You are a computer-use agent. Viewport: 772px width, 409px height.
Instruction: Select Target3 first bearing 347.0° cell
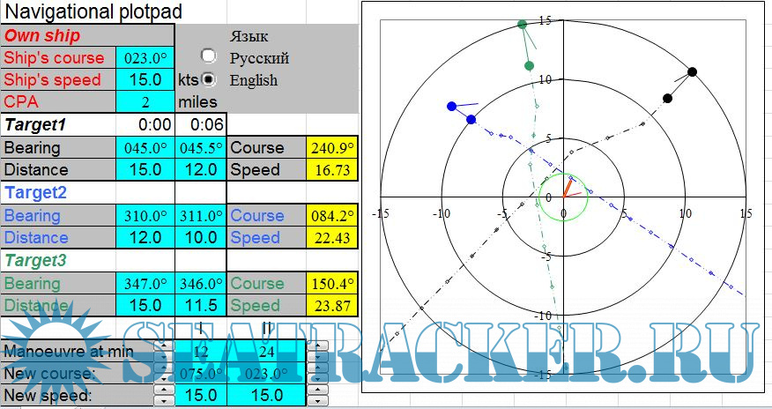(145, 284)
